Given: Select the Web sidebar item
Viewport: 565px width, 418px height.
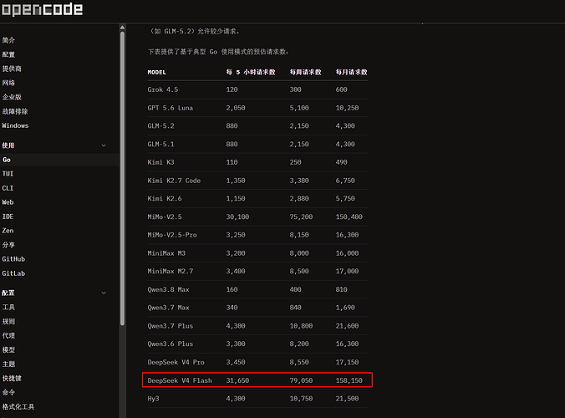Looking at the screenshot, I should tap(8, 202).
